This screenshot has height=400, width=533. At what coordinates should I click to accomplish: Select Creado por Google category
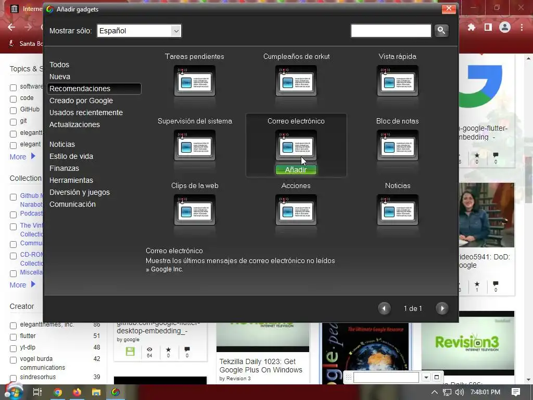81,101
